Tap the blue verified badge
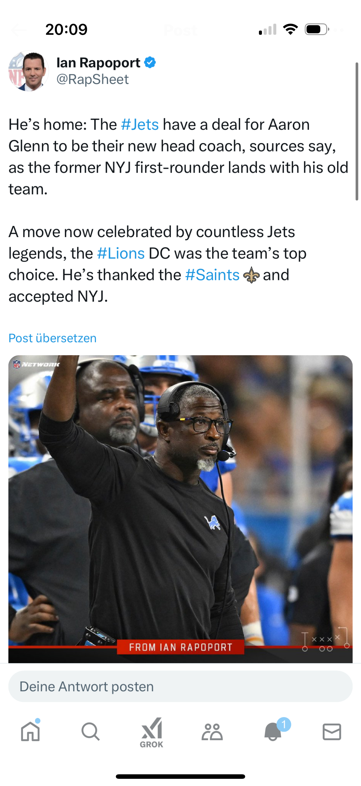Viewport: 361px width, 786px height. pyautogui.click(x=150, y=63)
